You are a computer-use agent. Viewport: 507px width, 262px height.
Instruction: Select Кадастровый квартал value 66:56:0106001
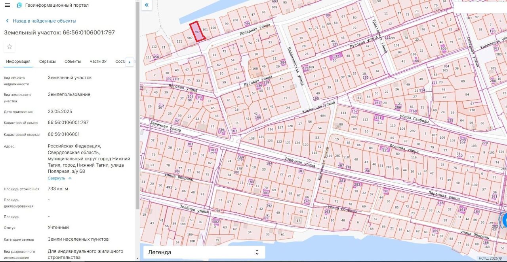coord(63,134)
